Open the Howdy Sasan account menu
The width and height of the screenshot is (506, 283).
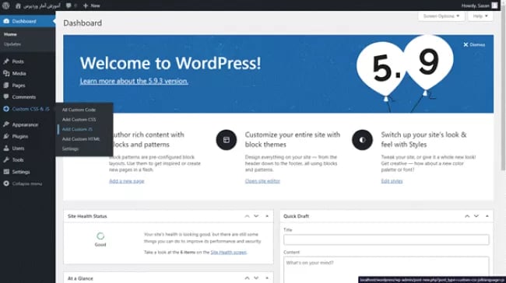(x=480, y=5)
